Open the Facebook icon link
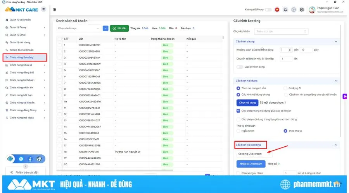349x193 pixels. (x=30, y=159)
